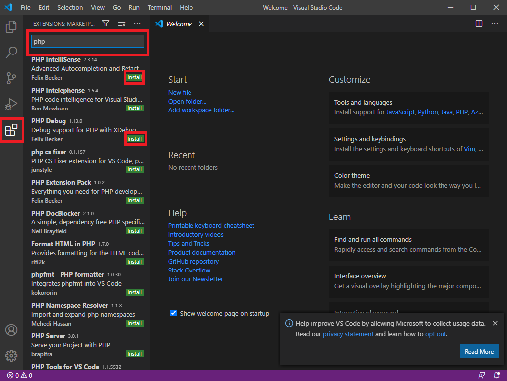507x381 pixels.
Task: Install Python support link
Action: pos(428,112)
